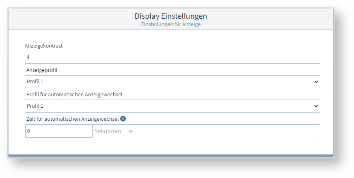
Task: Click the Profil für automatischen Anzeigewechsel label
Action: coord(74,95)
